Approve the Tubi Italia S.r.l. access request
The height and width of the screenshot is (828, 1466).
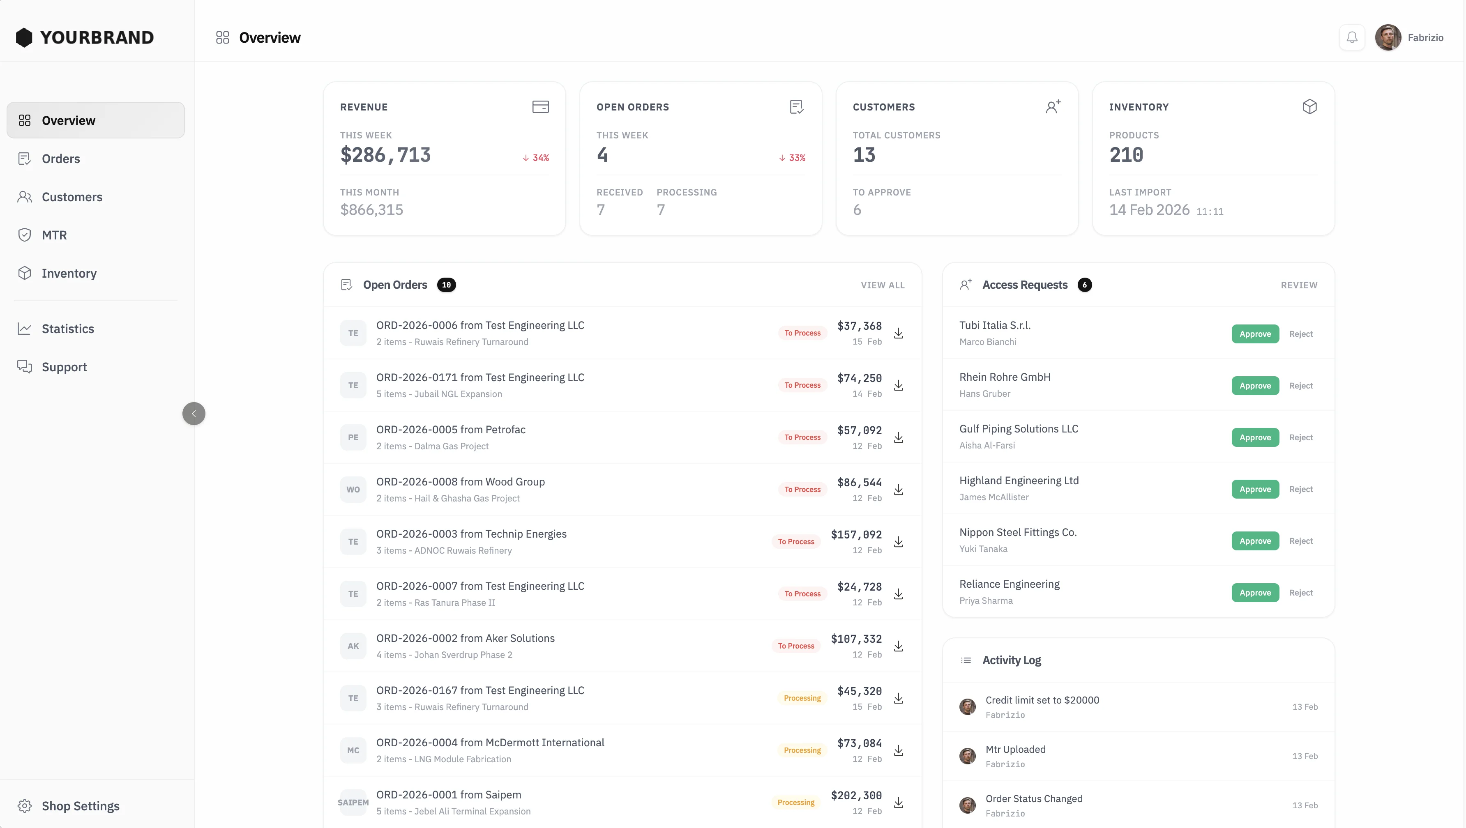click(x=1255, y=334)
